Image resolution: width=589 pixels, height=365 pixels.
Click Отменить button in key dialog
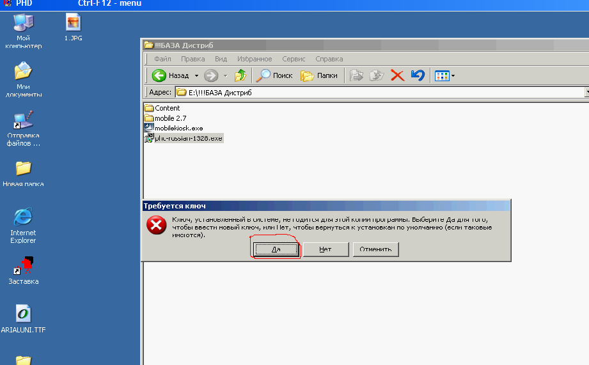(375, 249)
